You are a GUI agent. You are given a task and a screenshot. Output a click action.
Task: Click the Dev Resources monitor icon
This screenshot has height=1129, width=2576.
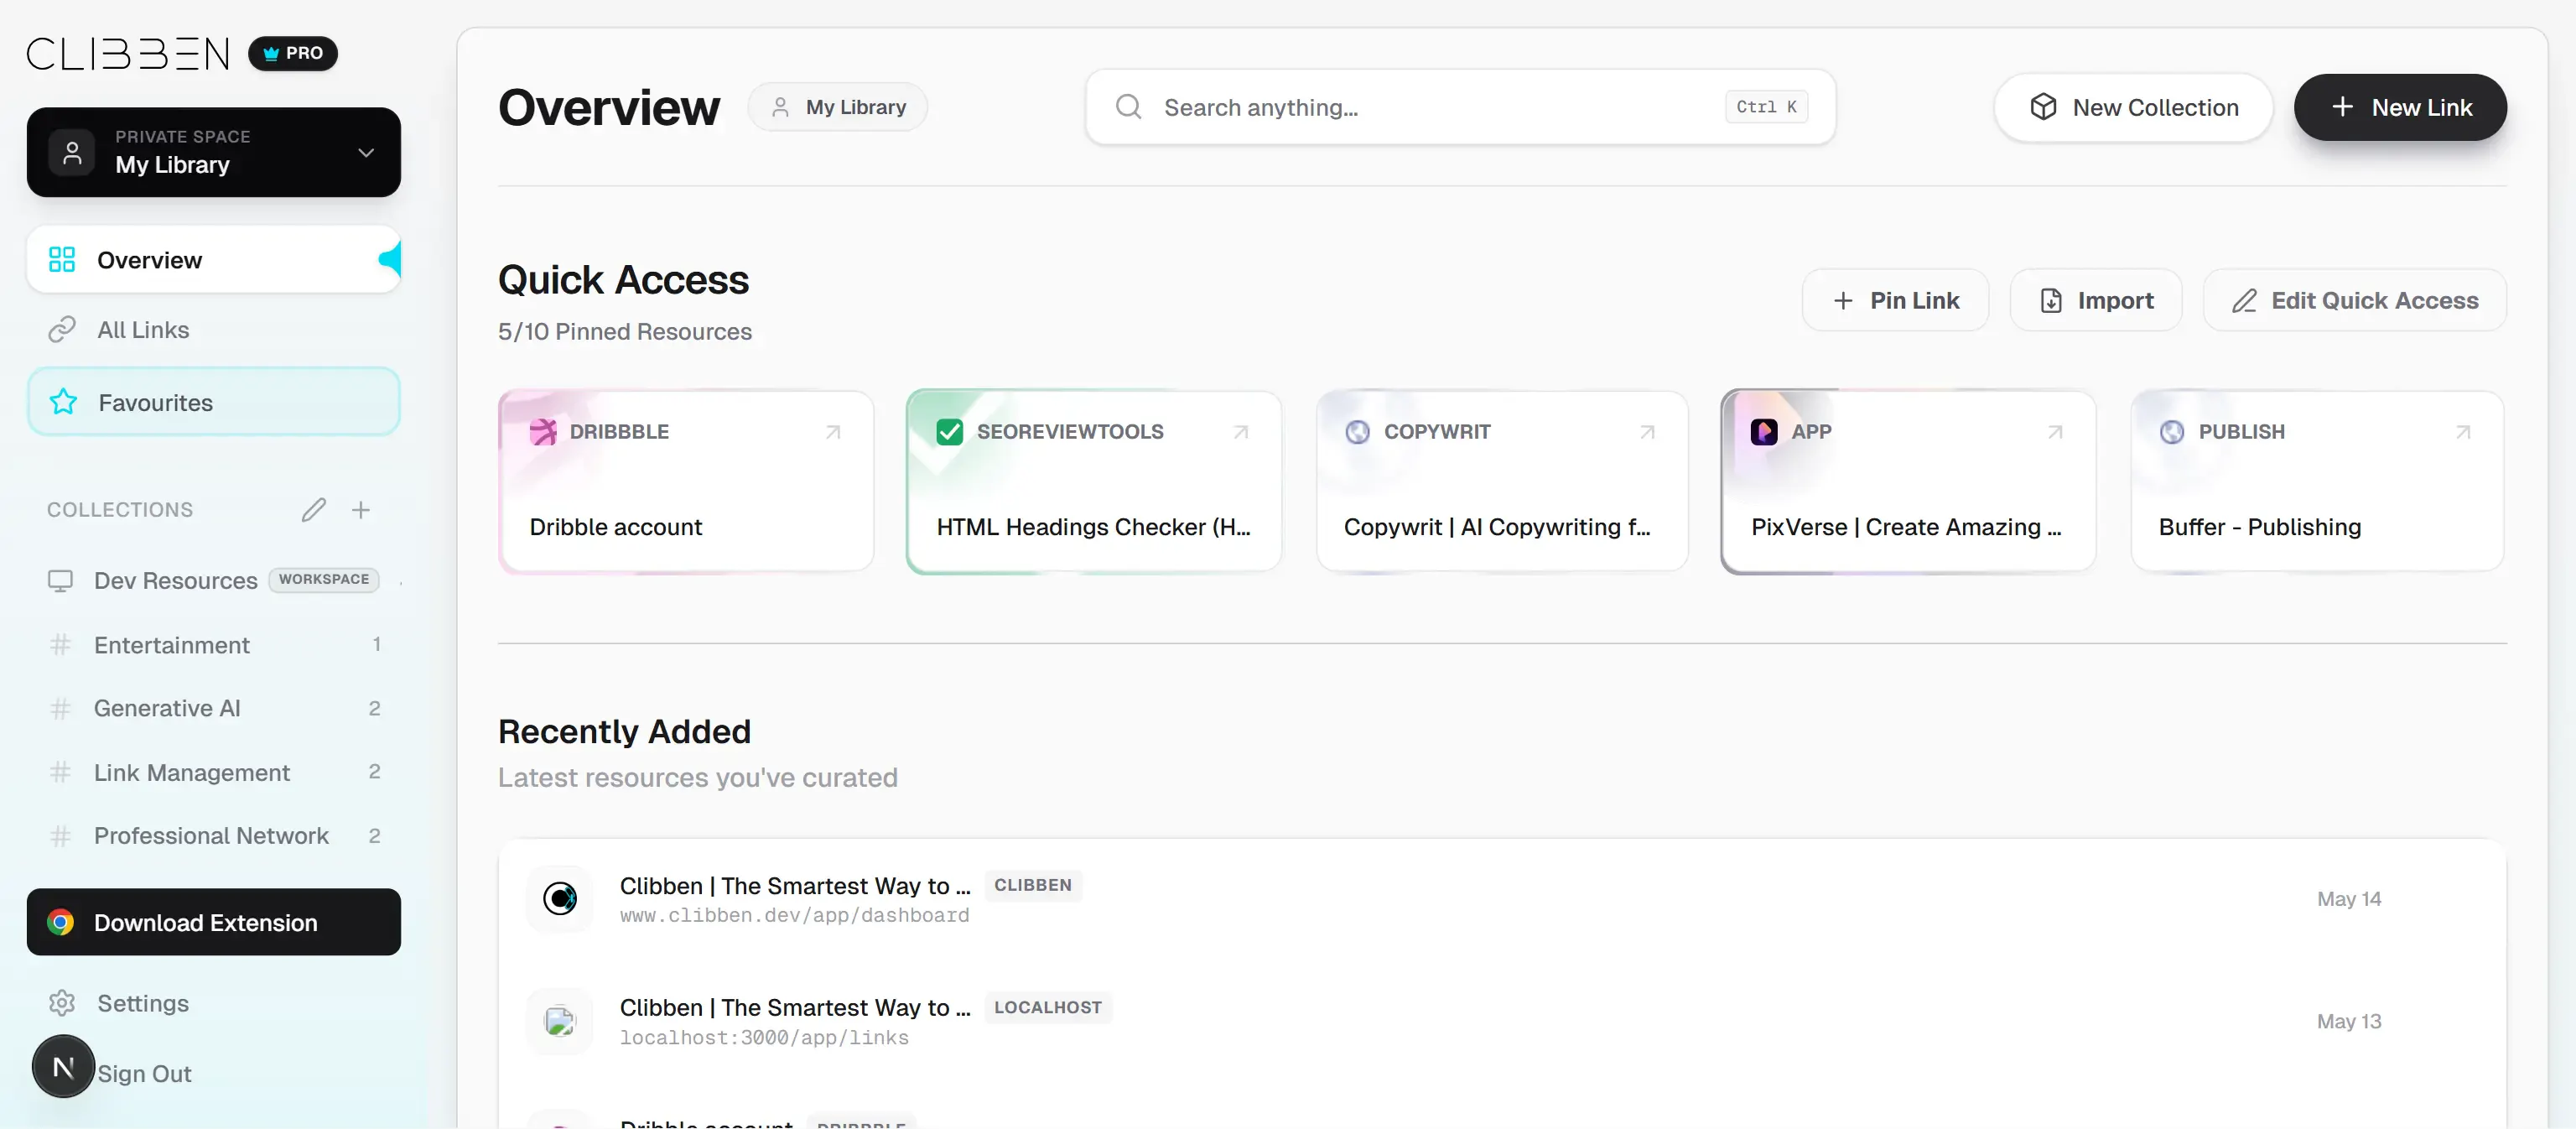point(61,581)
